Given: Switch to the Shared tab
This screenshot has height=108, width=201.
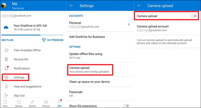Looking at the screenshot, I should (x=32, y=103).
